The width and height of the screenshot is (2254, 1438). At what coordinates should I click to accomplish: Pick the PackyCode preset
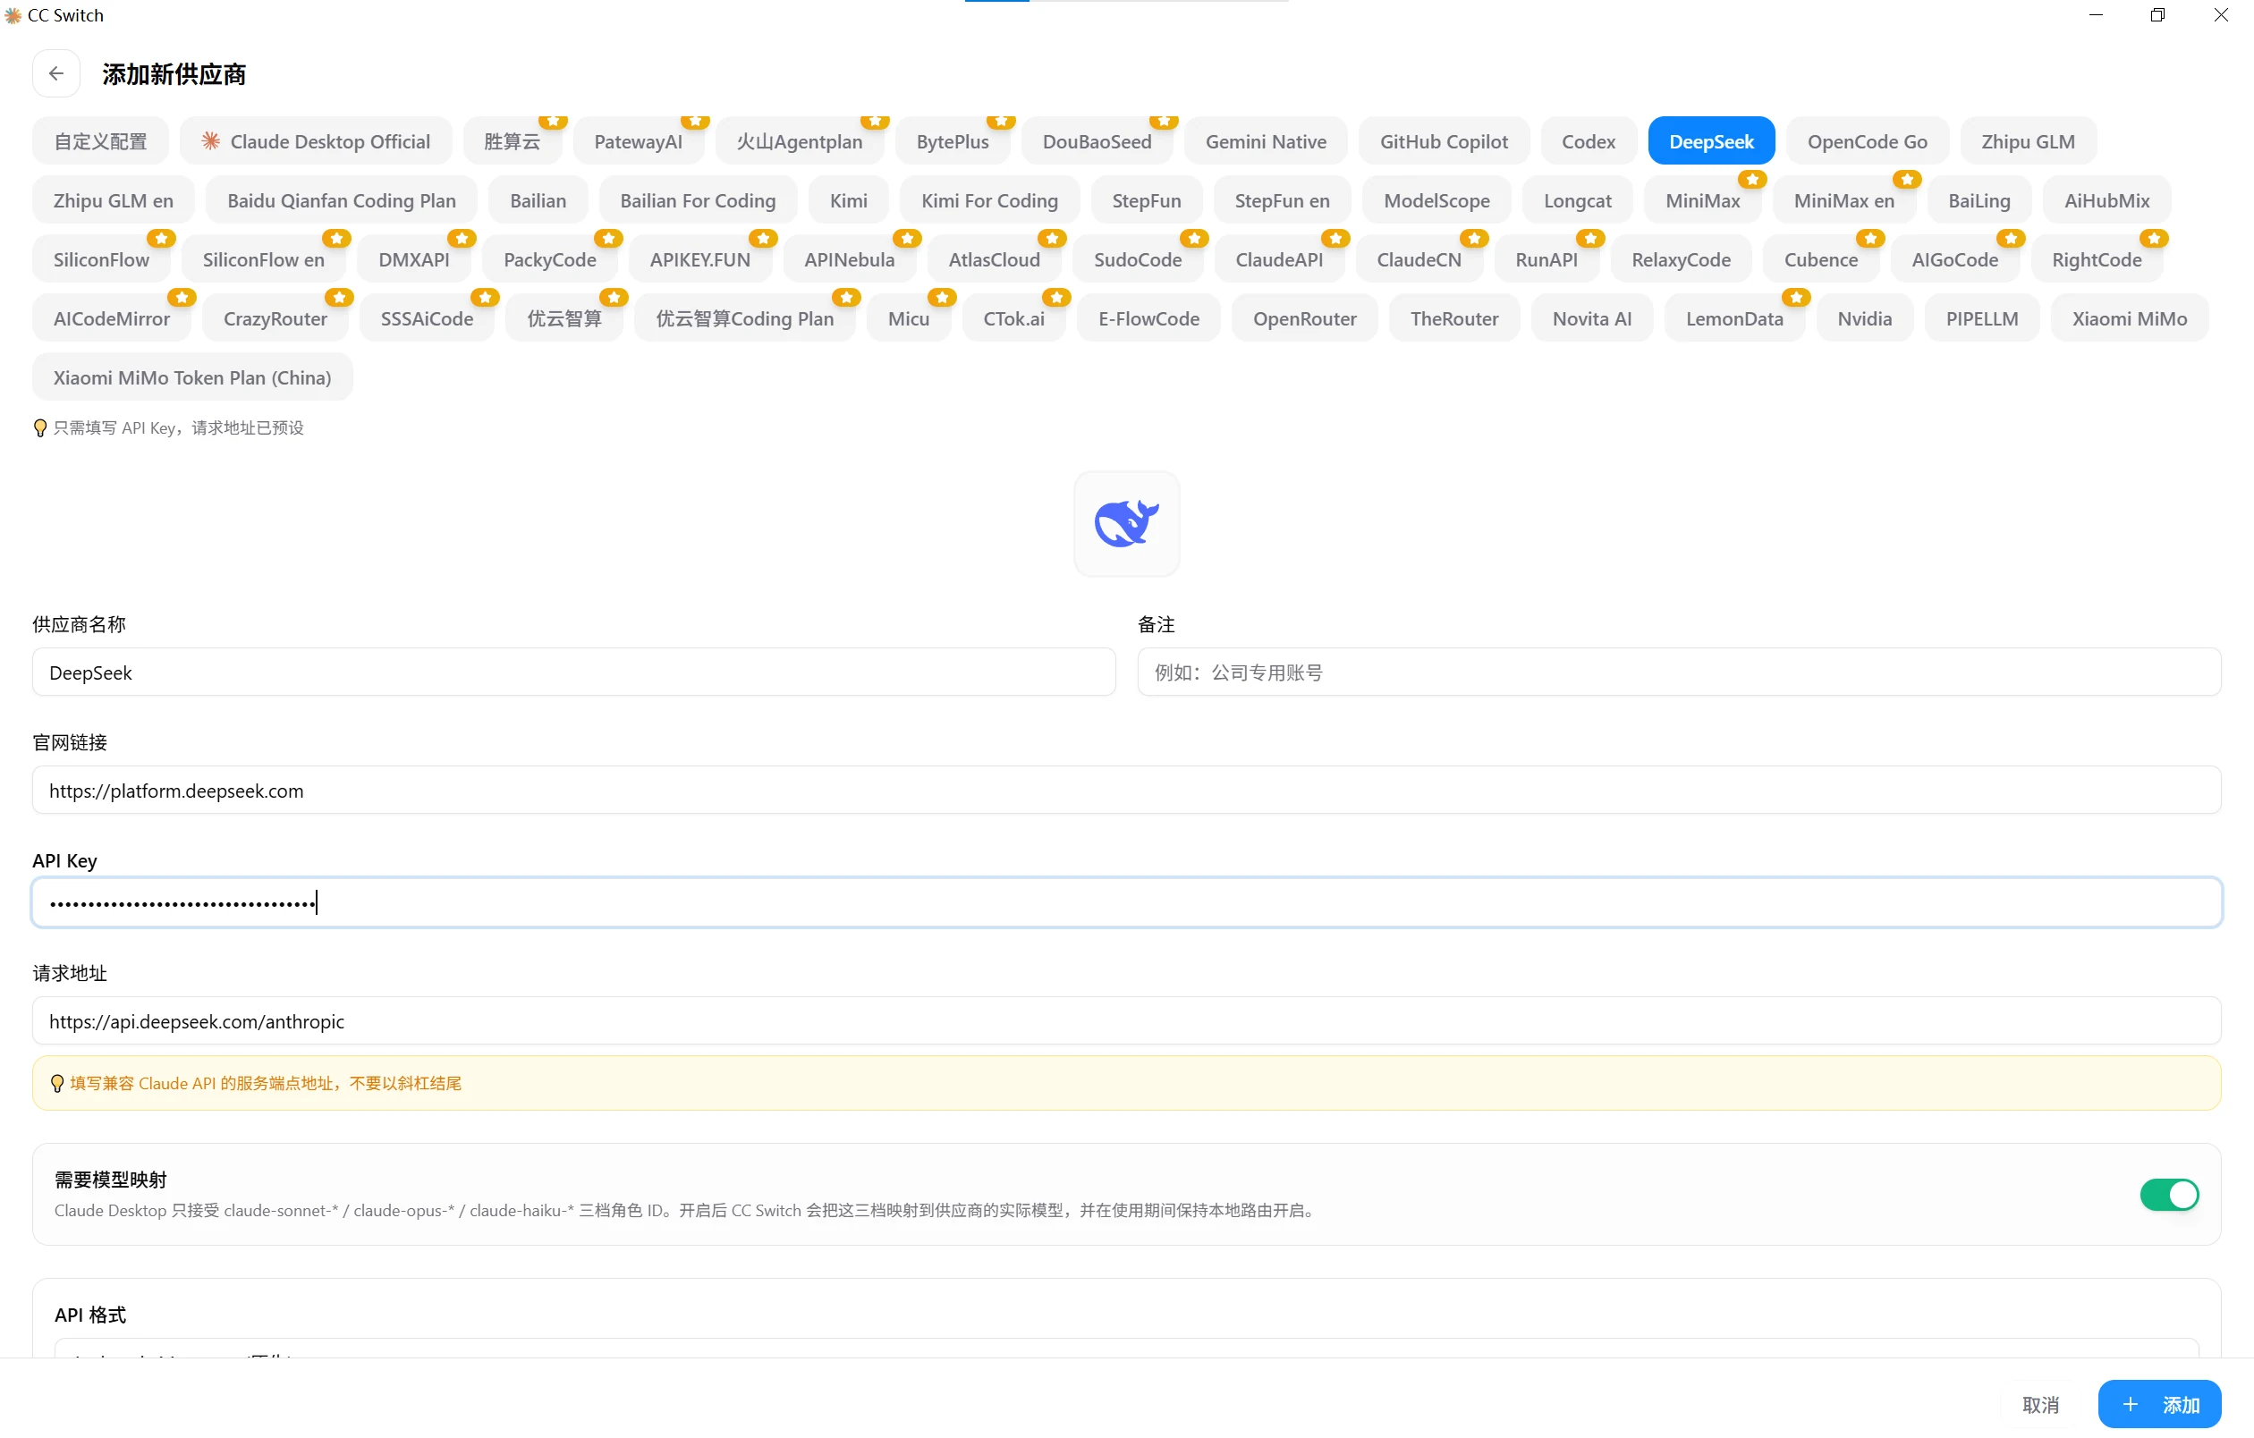[550, 259]
